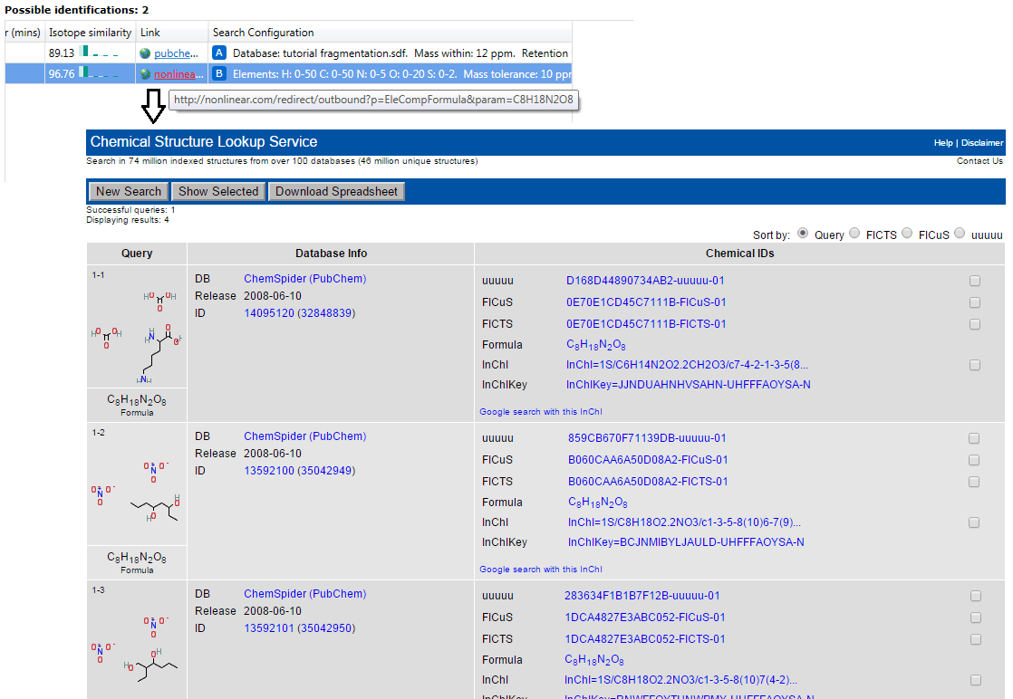Sort results by FICuS
The image size is (1013, 699).
click(x=907, y=233)
